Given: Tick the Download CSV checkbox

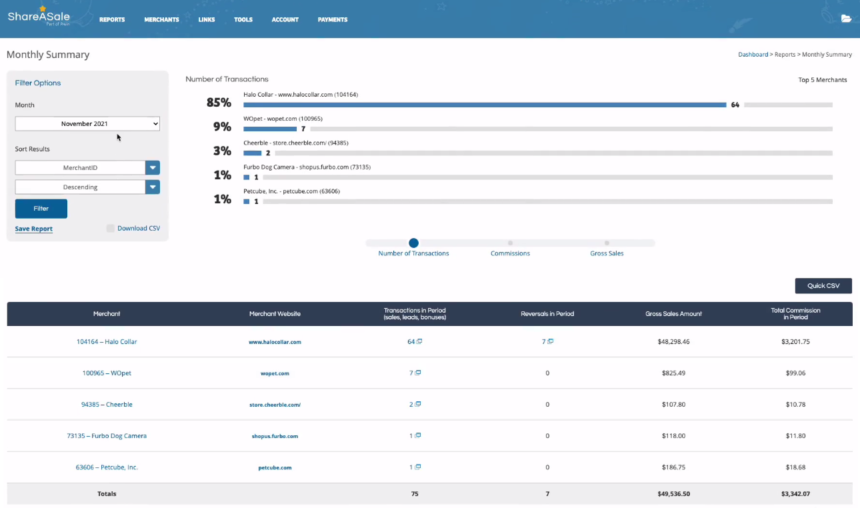Looking at the screenshot, I should point(110,228).
